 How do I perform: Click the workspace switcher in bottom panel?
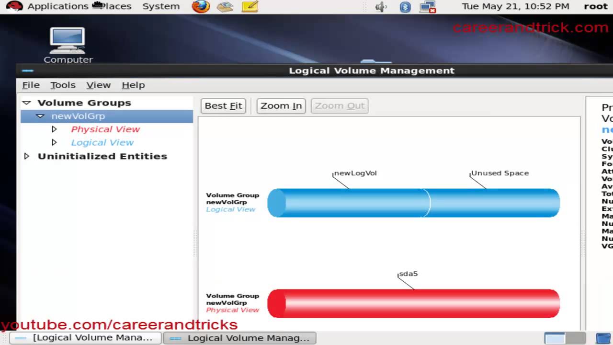click(x=565, y=338)
